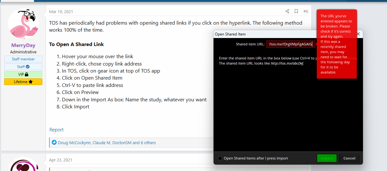Close the Open Shared Item dialog
The height and width of the screenshot is (171, 387).
[x=358, y=34]
